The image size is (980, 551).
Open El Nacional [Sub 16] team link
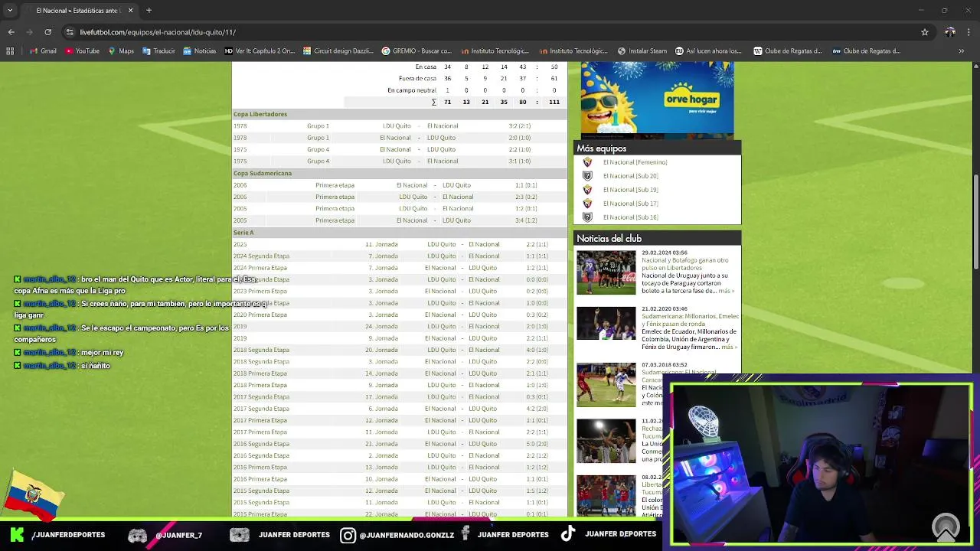point(630,217)
